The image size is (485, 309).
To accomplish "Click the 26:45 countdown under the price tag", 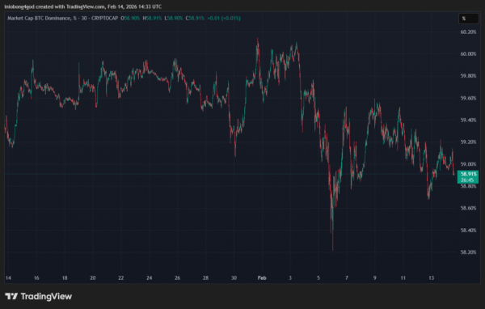I will tap(467, 180).
